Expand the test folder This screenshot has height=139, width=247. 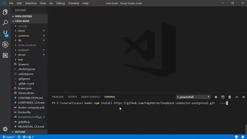pyautogui.click(x=29, y=59)
